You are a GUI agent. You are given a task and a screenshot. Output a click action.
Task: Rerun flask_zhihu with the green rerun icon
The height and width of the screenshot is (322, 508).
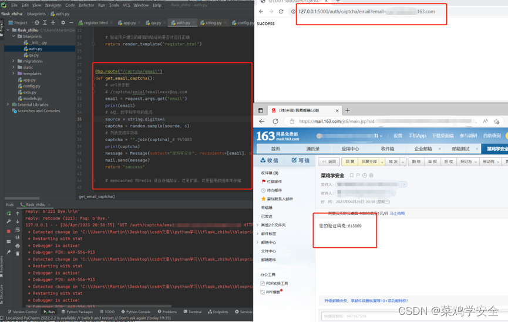(9, 213)
